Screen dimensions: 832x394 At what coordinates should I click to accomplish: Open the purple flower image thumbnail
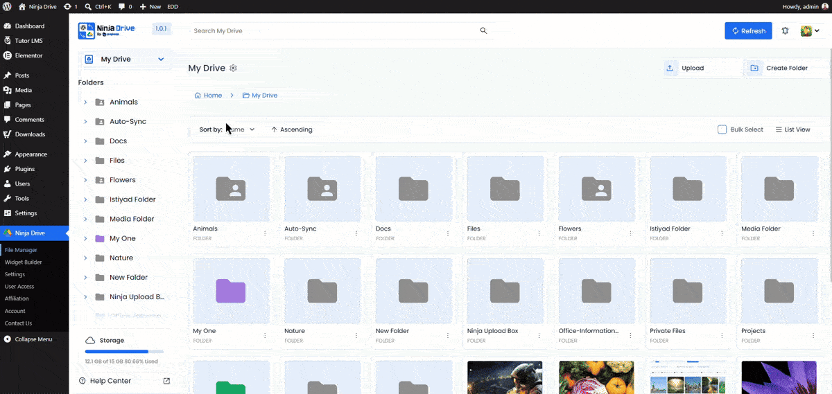click(x=779, y=377)
